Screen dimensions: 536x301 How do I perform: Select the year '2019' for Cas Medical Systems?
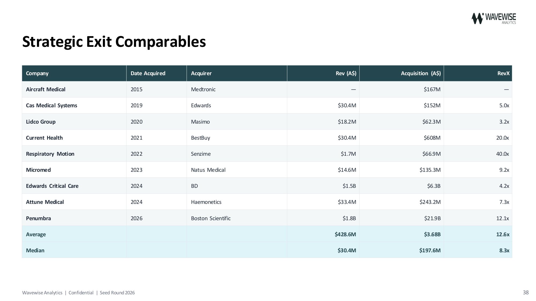[x=136, y=105]
